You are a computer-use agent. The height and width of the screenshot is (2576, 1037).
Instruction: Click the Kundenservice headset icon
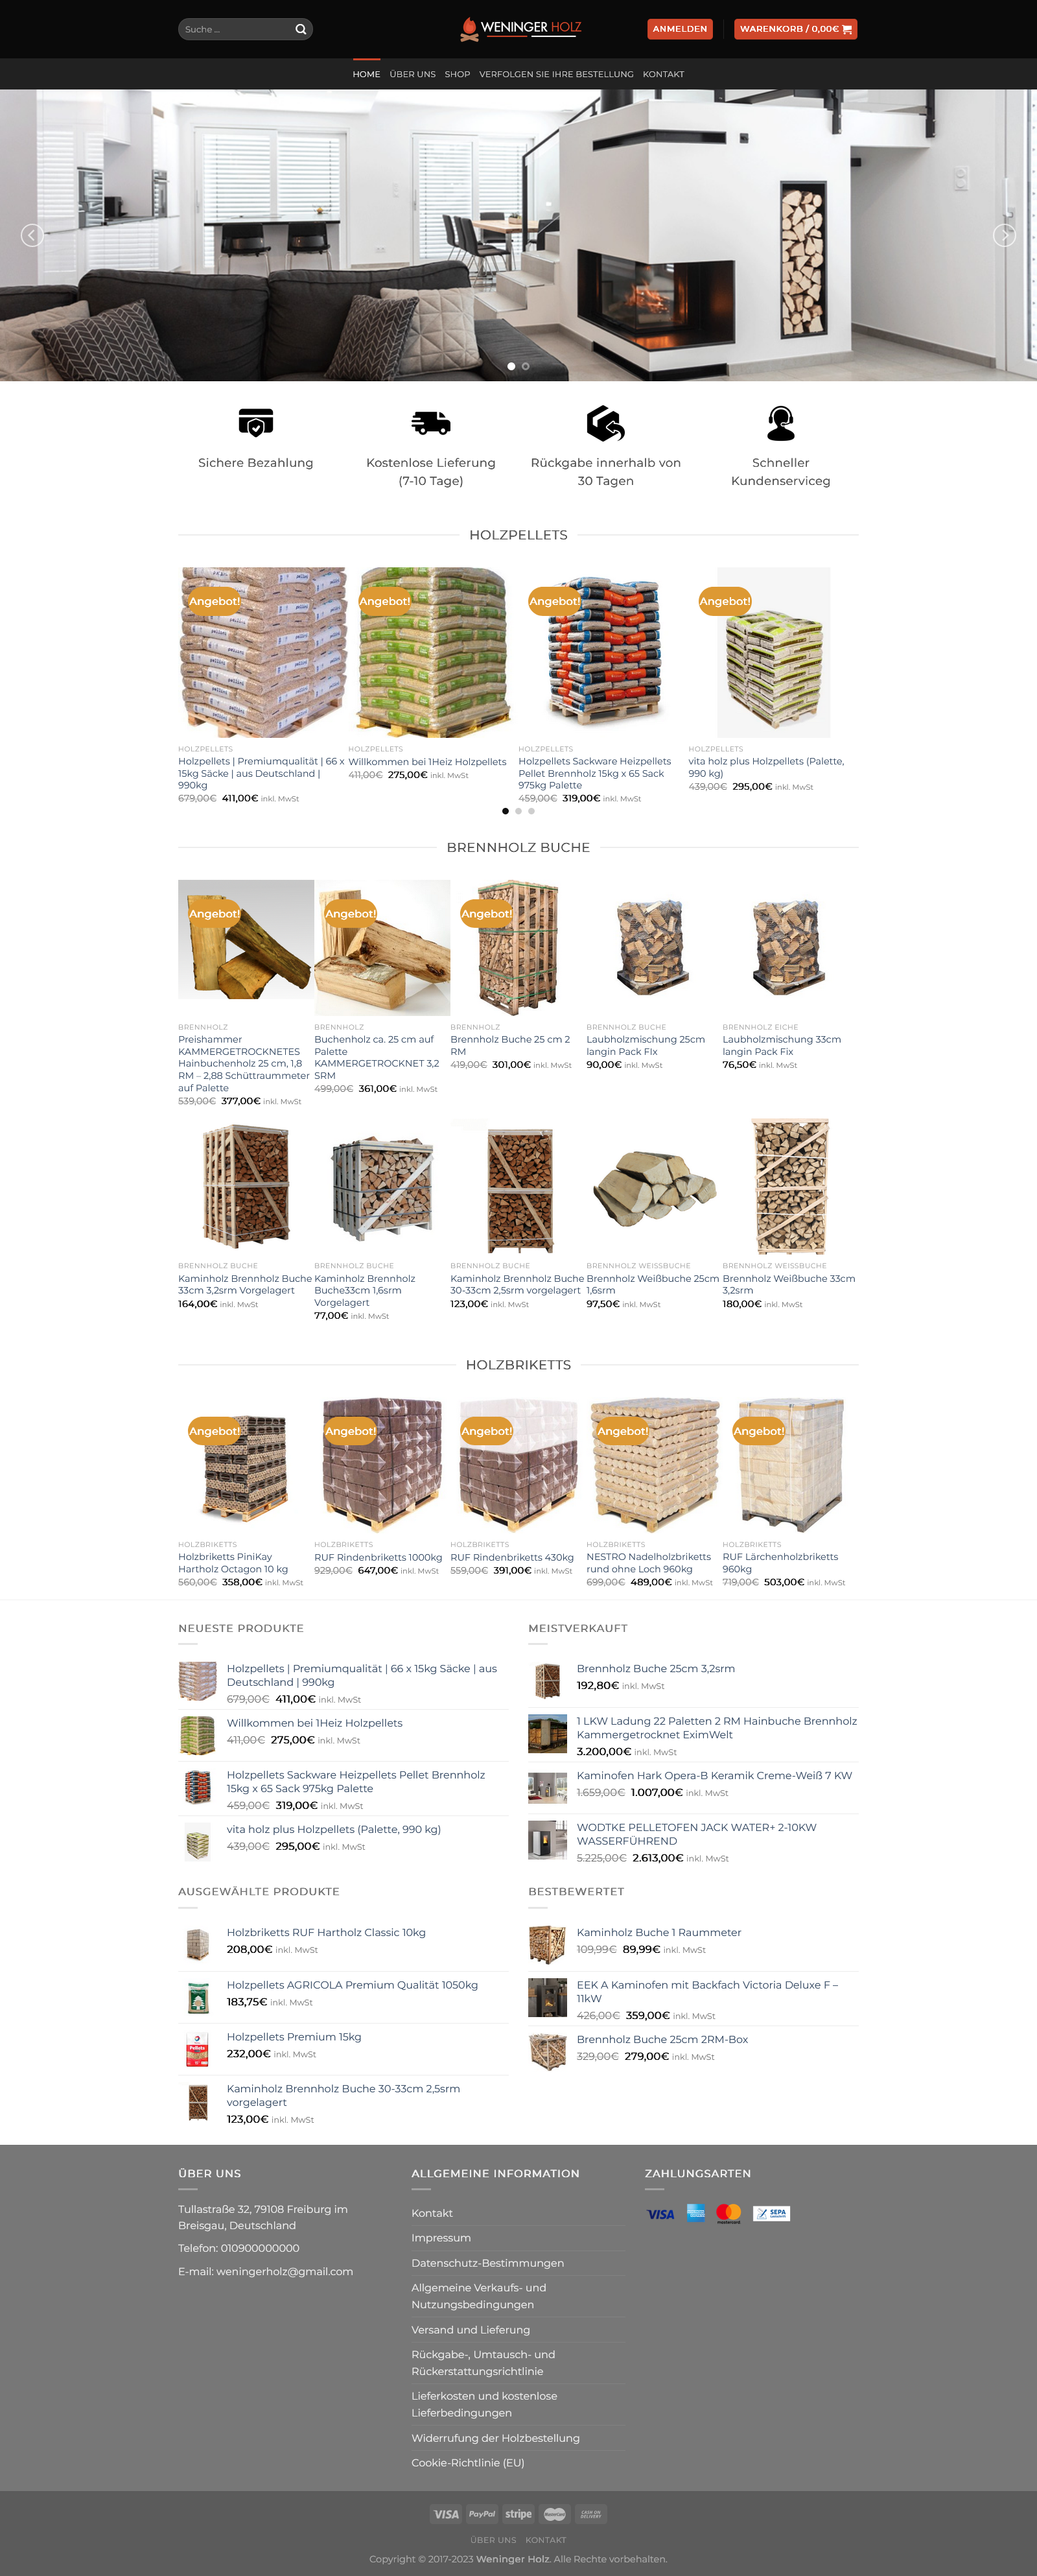(x=781, y=423)
